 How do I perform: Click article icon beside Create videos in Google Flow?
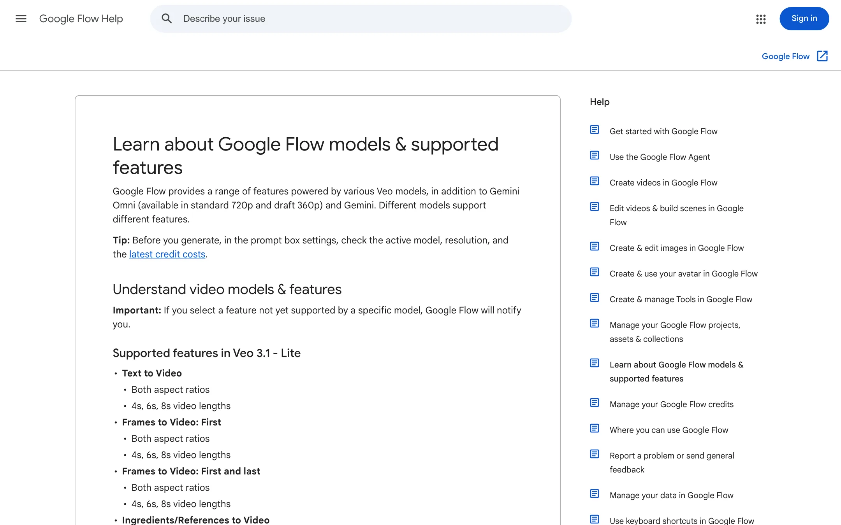[595, 181]
